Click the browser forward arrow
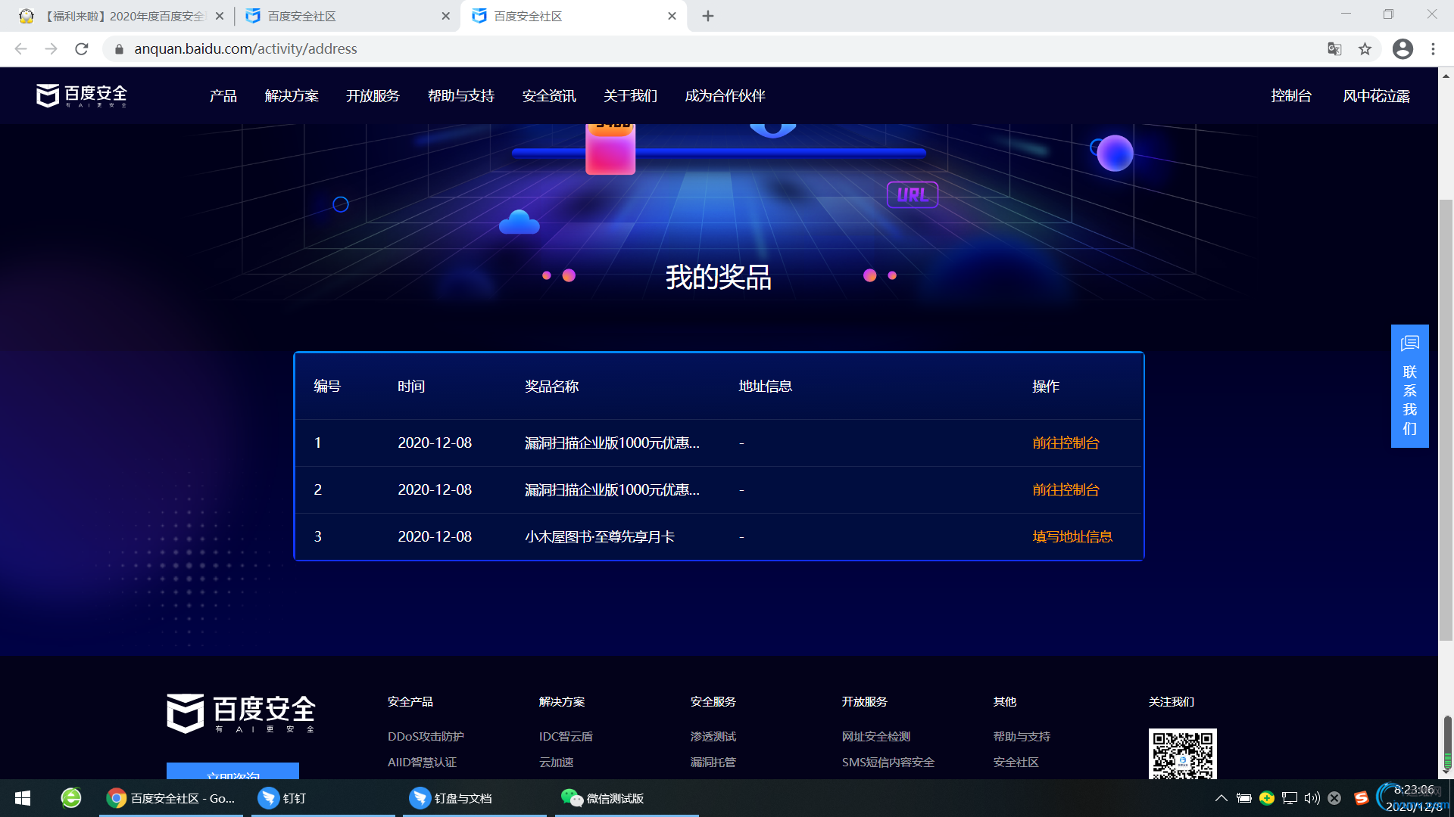1454x817 pixels. [x=51, y=49]
